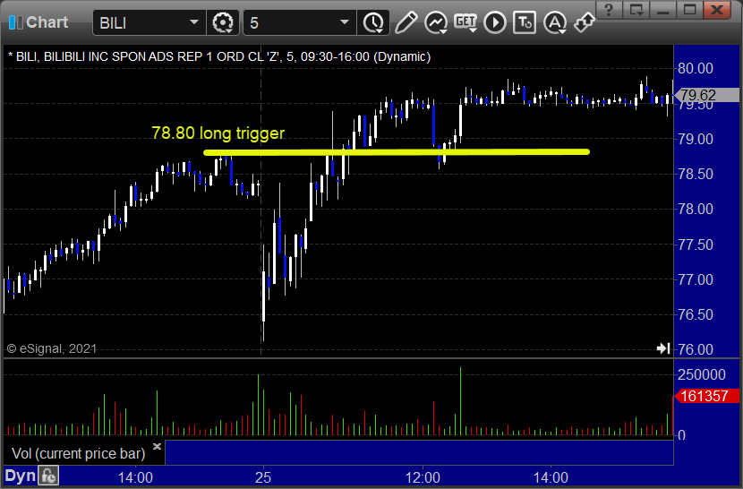Start bar replay with the play icon
The height and width of the screenshot is (489, 743).
tap(495, 22)
